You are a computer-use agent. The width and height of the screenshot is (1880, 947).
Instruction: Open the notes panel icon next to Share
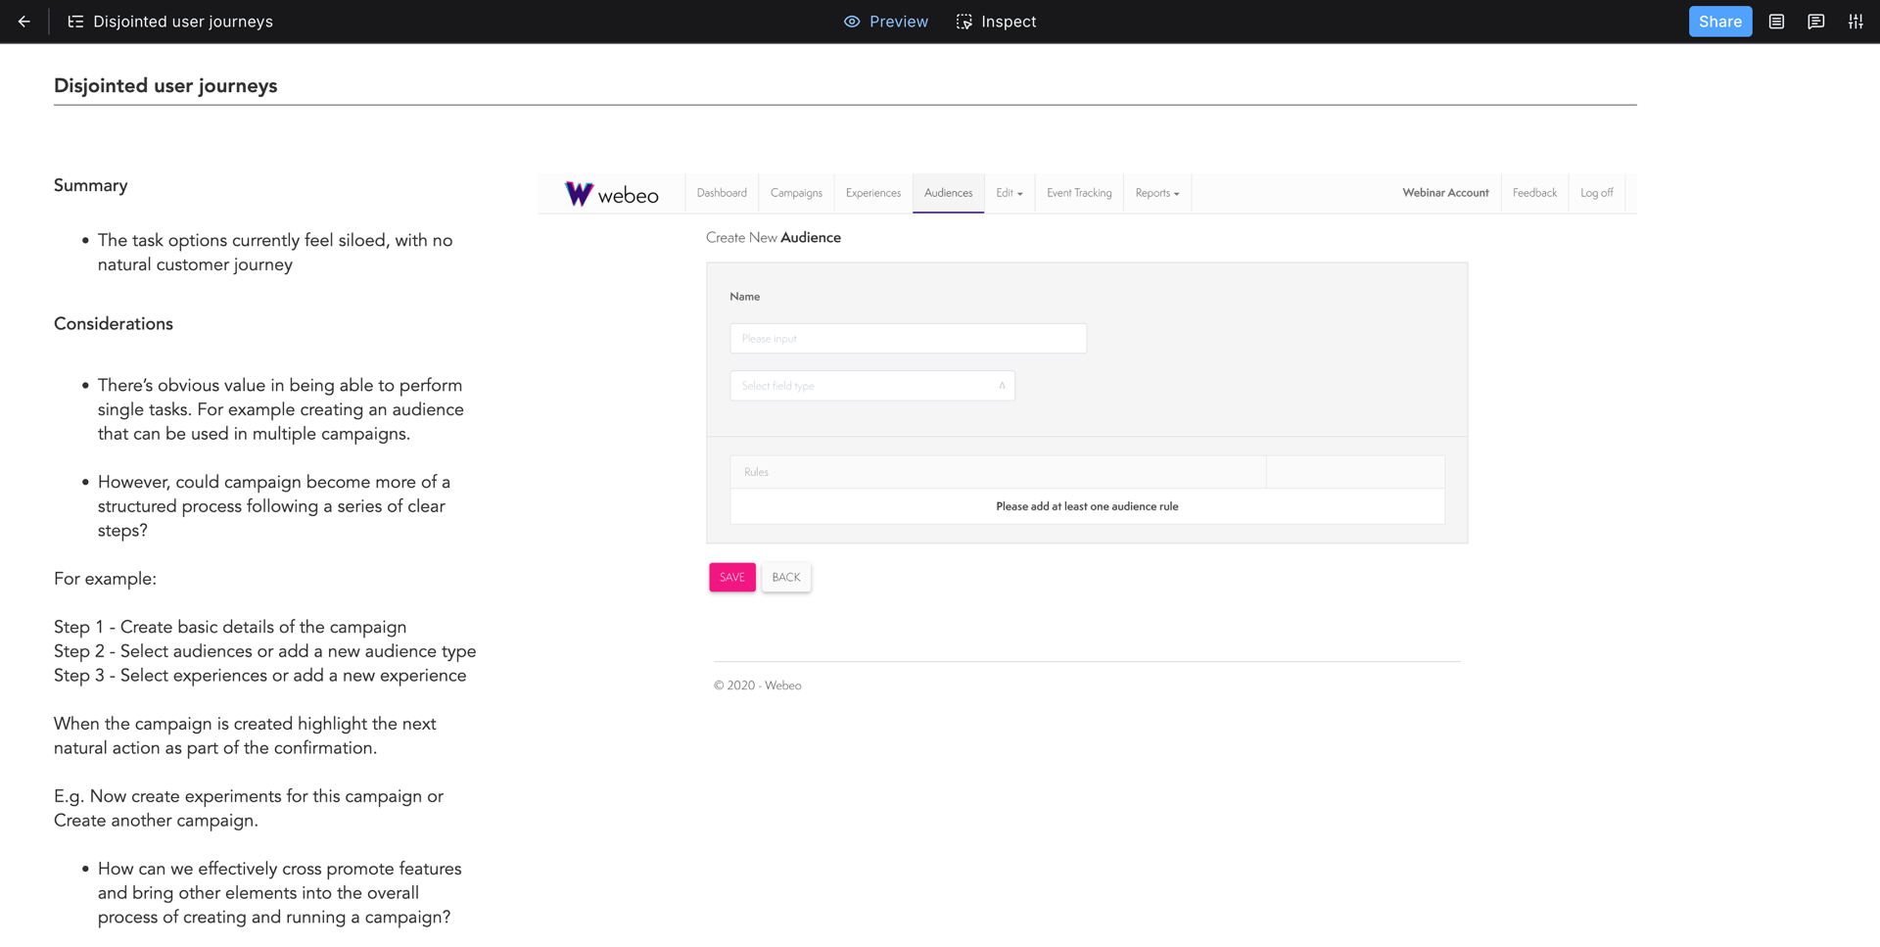[1776, 22]
